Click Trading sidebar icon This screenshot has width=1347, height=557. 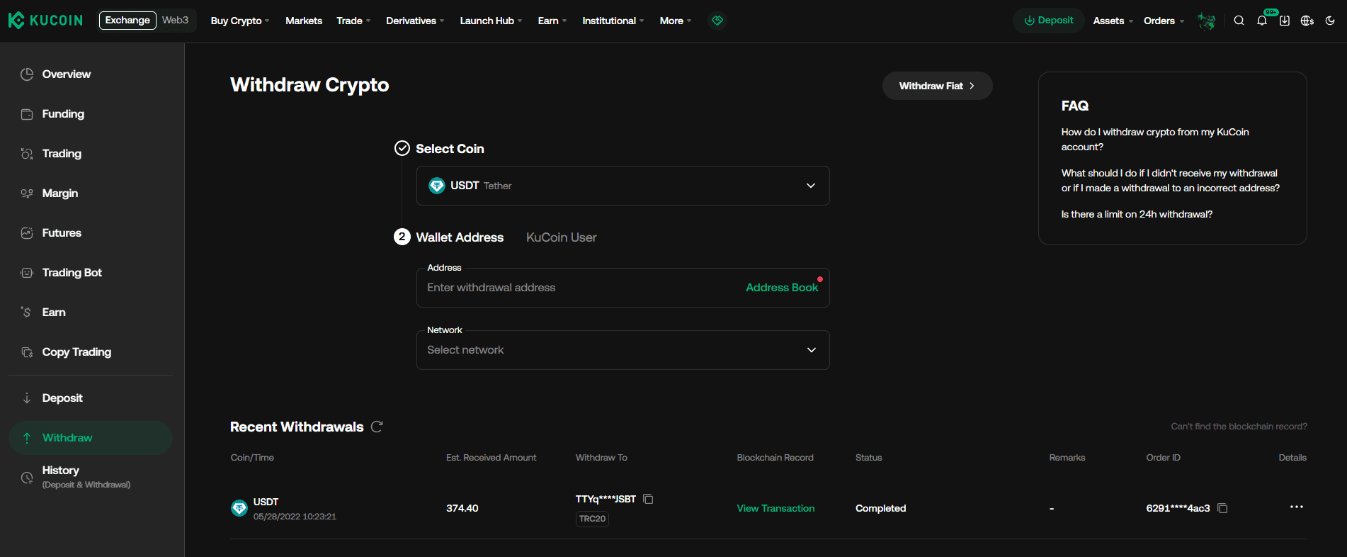27,154
